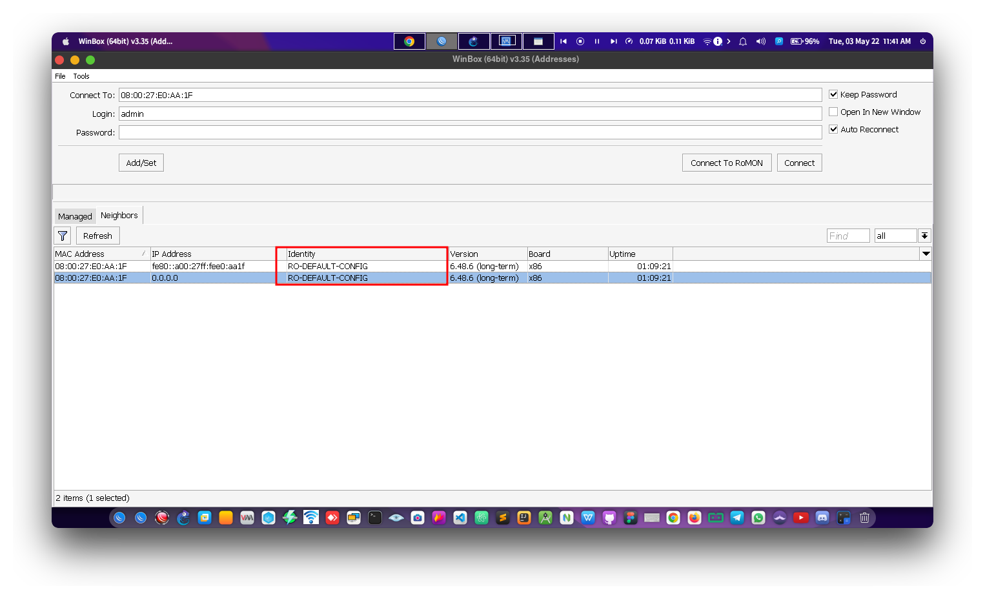Click the notification bell in the menu bar
This screenshot has width=985, height=599.
(743, 41)
